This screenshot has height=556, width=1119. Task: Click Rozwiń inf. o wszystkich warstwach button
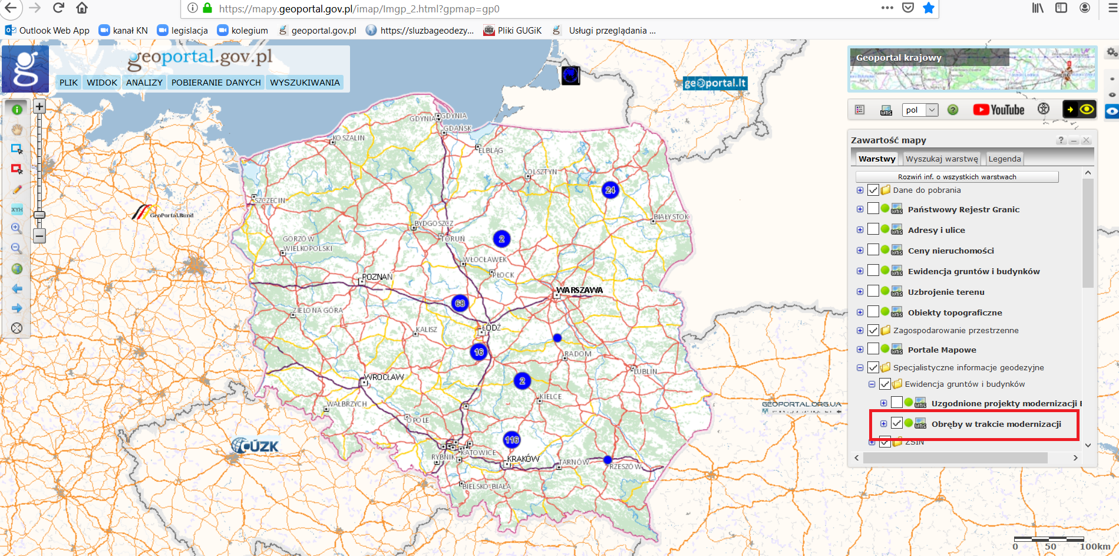click(x=956, y=177)
